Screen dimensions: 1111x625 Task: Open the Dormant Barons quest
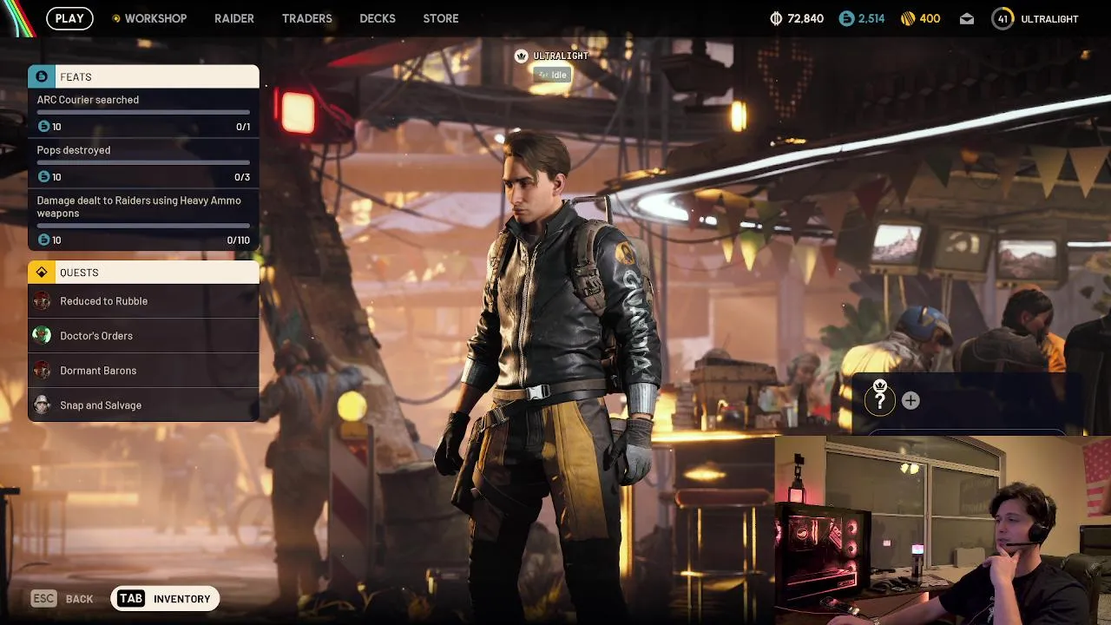click(x=143, y=371)
